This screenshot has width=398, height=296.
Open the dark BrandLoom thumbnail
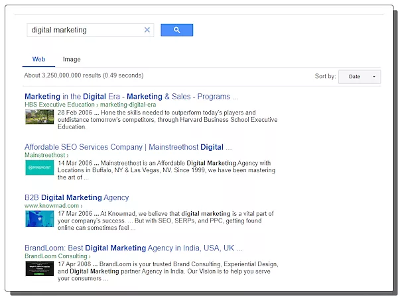[x=39, y=268]
